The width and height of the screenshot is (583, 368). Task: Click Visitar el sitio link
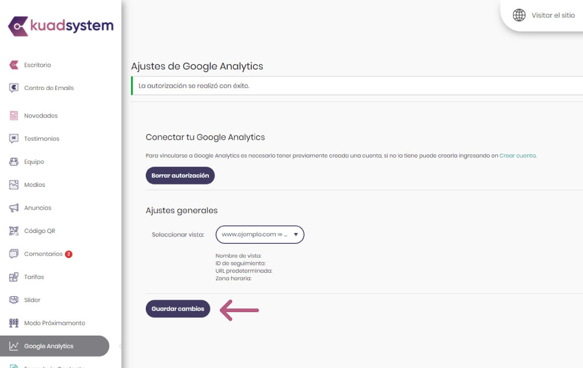click(x=553, y=15)
